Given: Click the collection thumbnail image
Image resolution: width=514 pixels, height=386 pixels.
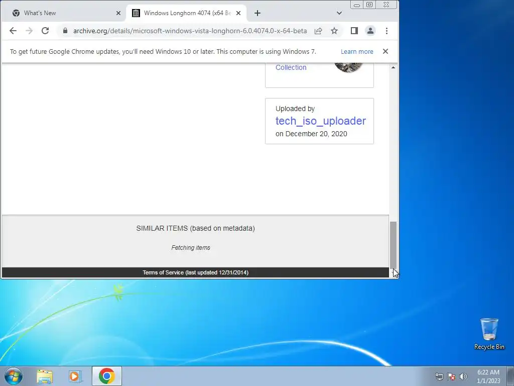Looking at the screenshot, I should point(349,68).
